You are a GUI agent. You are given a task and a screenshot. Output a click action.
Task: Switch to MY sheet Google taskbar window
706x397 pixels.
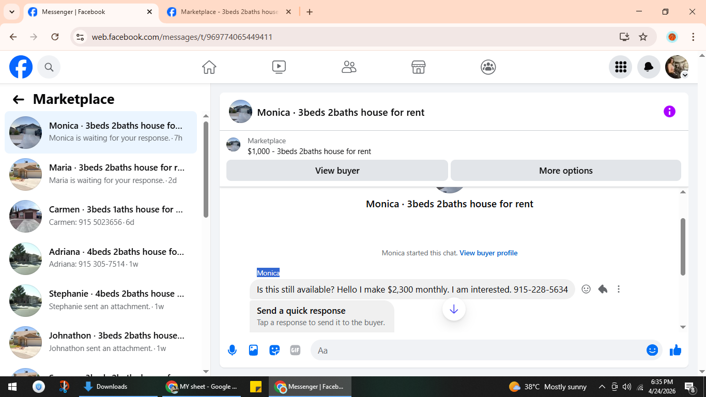202,387
